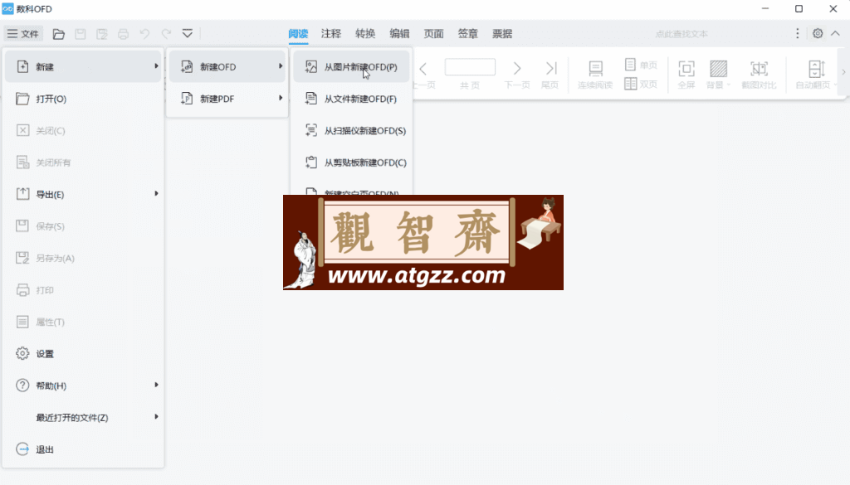Open the settings gear in title toolbar
Viewport: 850px width, 485px height.
click(818, 33)
